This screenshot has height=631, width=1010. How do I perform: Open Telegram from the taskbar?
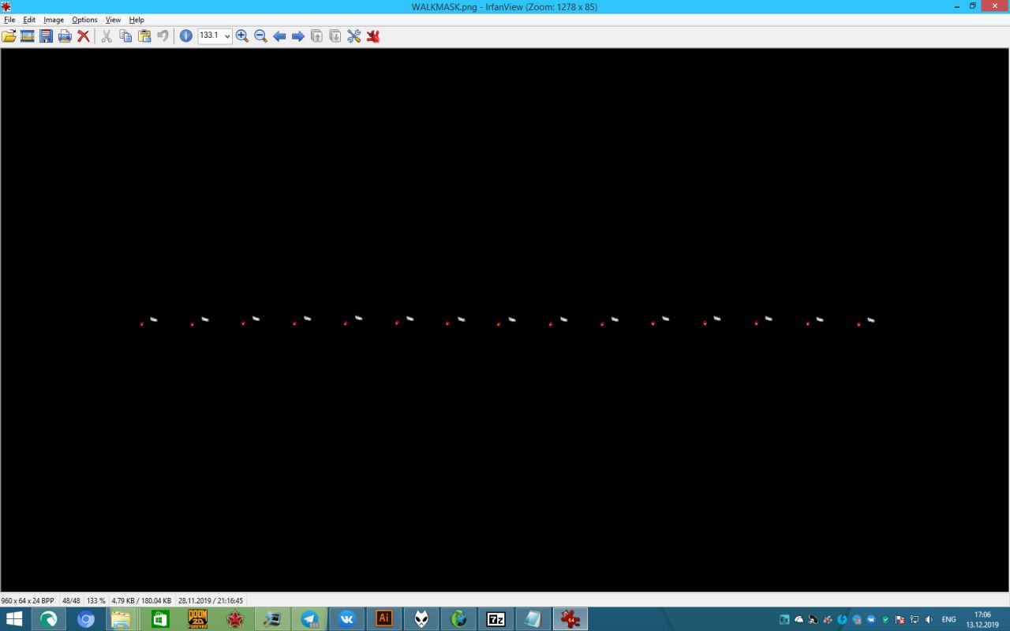309,619
